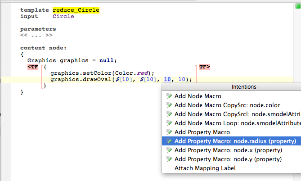Viewport: 301px width, 181px height.
Task: Click the opening <TF template fragment marker
Action: coord(33,67)
